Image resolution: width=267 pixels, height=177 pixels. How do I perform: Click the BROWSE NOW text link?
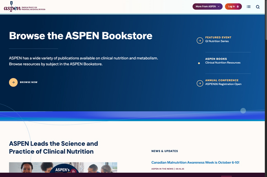pyautogui.click(x=29, y=82)
